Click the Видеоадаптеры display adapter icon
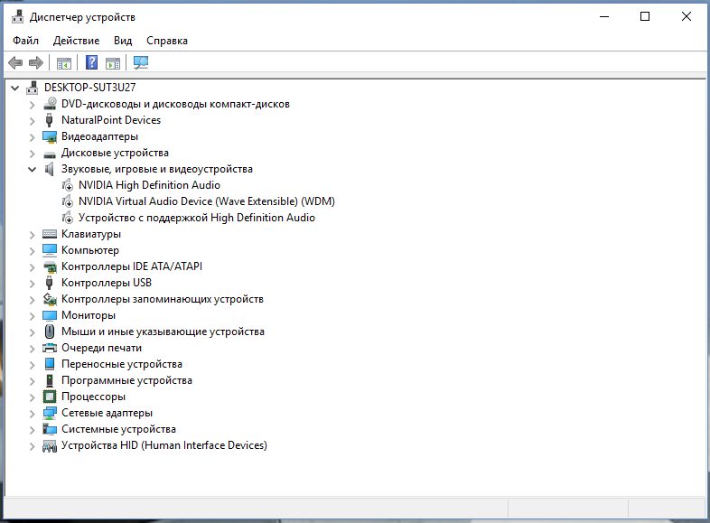 50,136
